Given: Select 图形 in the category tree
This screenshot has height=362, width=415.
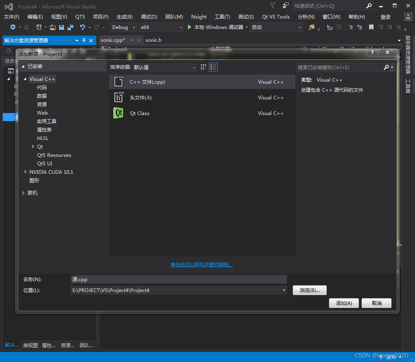Looking at the screenshot, I should pyautogui.click(x=34, y=180).
